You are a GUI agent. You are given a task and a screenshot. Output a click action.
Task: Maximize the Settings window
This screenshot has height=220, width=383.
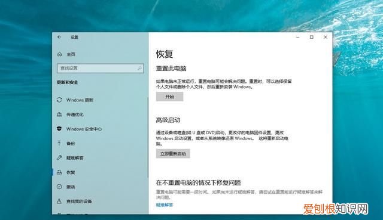click(311, 37)
